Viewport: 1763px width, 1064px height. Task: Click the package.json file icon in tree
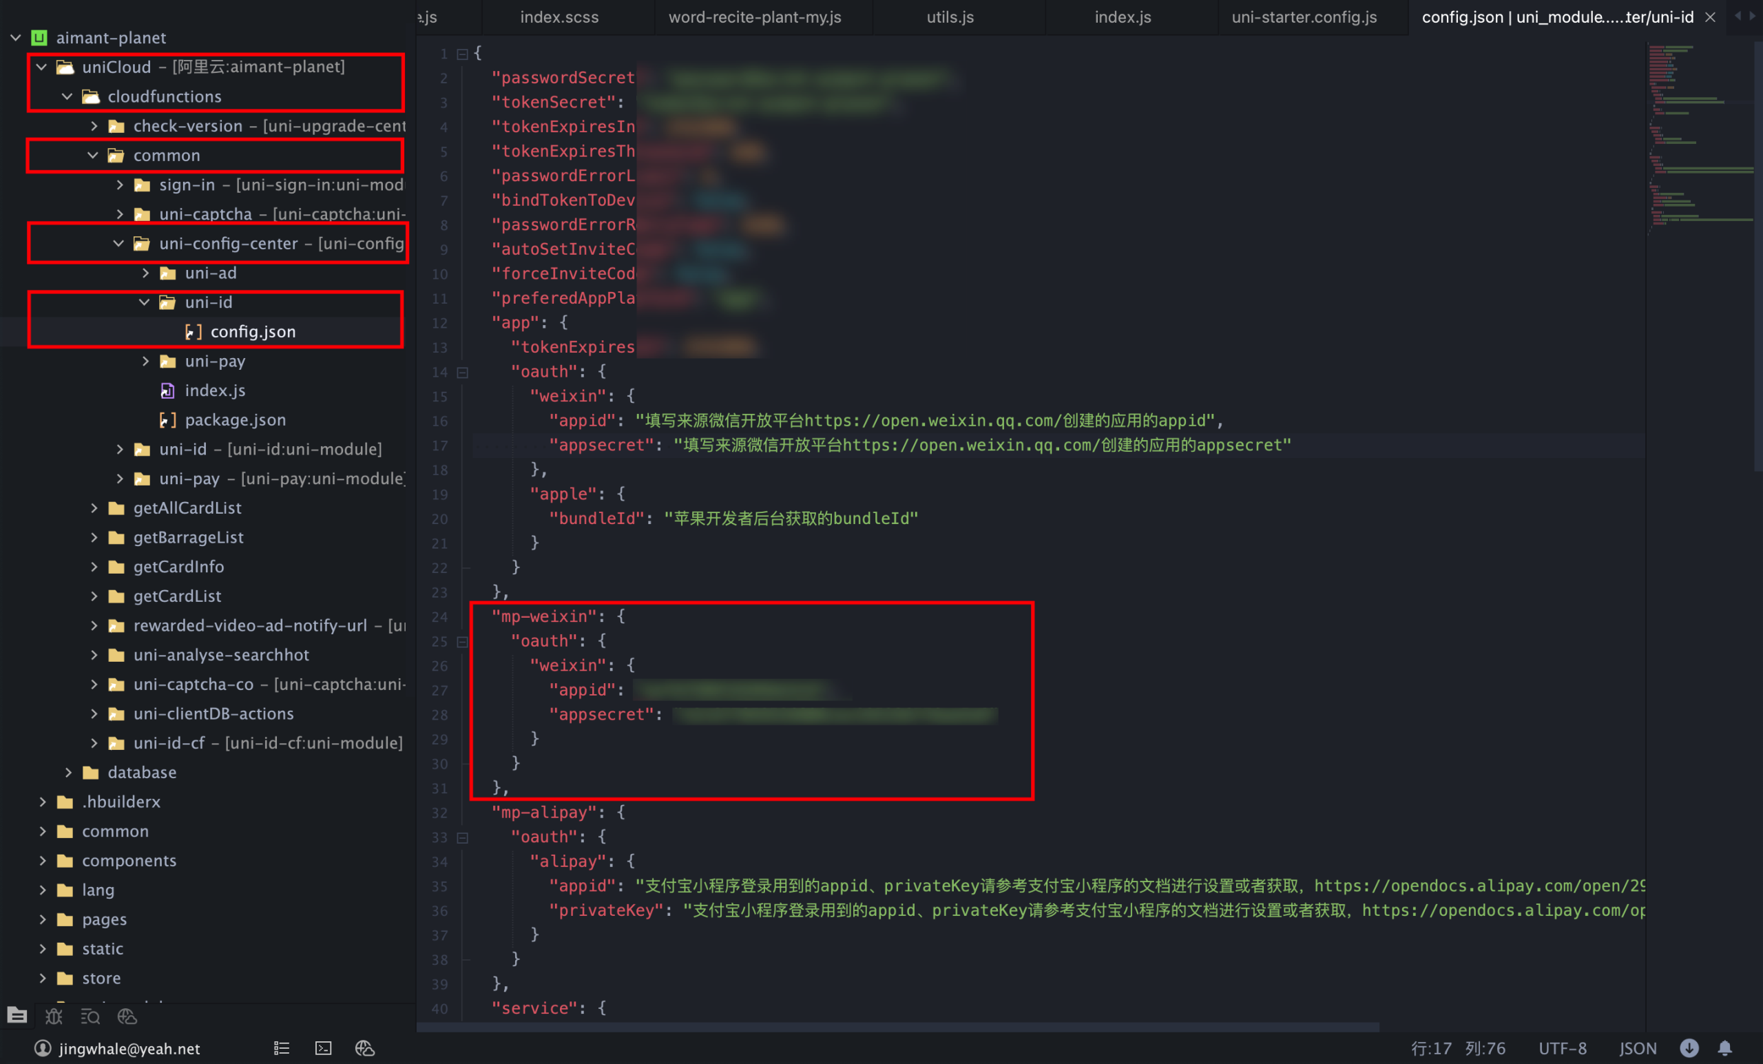pyautogui.click(x=167, y=420)
